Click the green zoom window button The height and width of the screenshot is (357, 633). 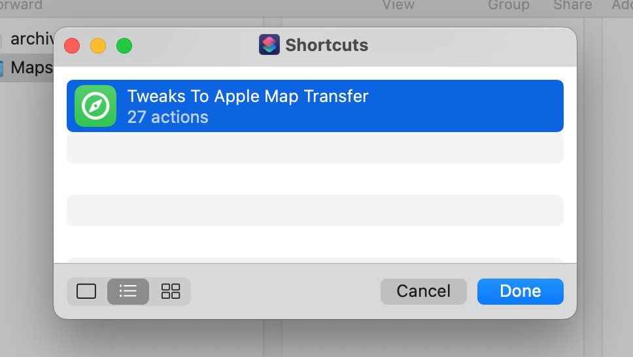coord(124,46)
